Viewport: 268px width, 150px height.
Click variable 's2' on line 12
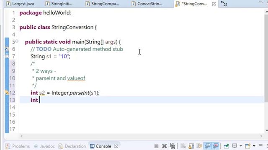pyautogui.click(x=42, y=93)
